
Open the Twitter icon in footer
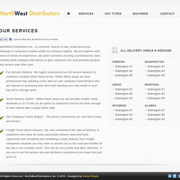tap(175, 176)
